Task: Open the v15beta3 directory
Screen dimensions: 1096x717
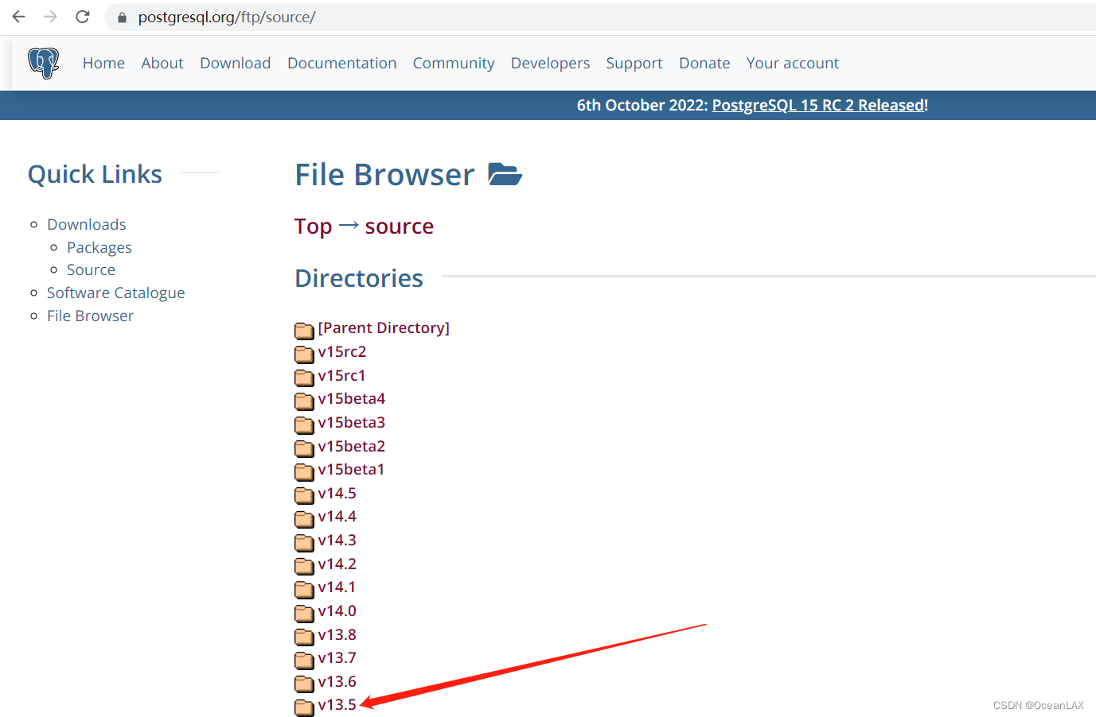Action: pos(352,422)
